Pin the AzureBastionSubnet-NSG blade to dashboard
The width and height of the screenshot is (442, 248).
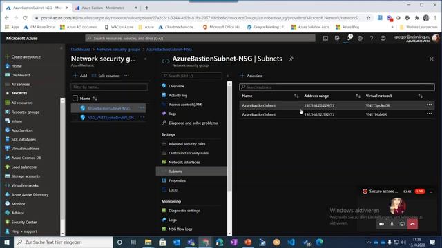291,59
